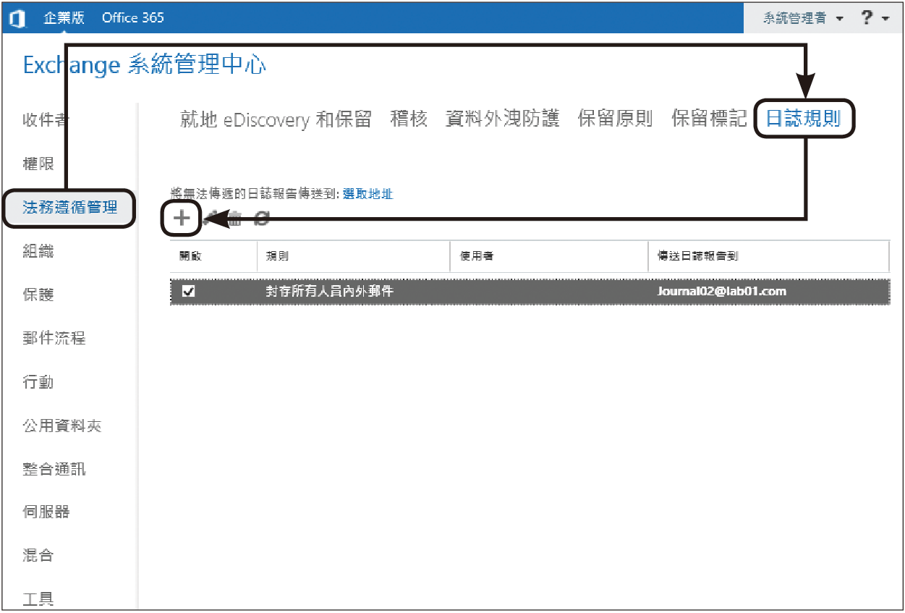Image resolution: width=905 pixels, height=613 pixels.
Task: Open Office 365 in the top bar
Action: pos(133,18)
